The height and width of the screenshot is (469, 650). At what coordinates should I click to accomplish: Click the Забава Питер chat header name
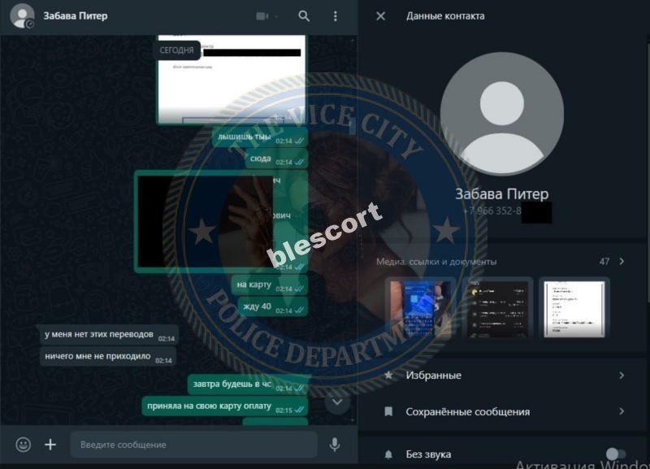76,16
